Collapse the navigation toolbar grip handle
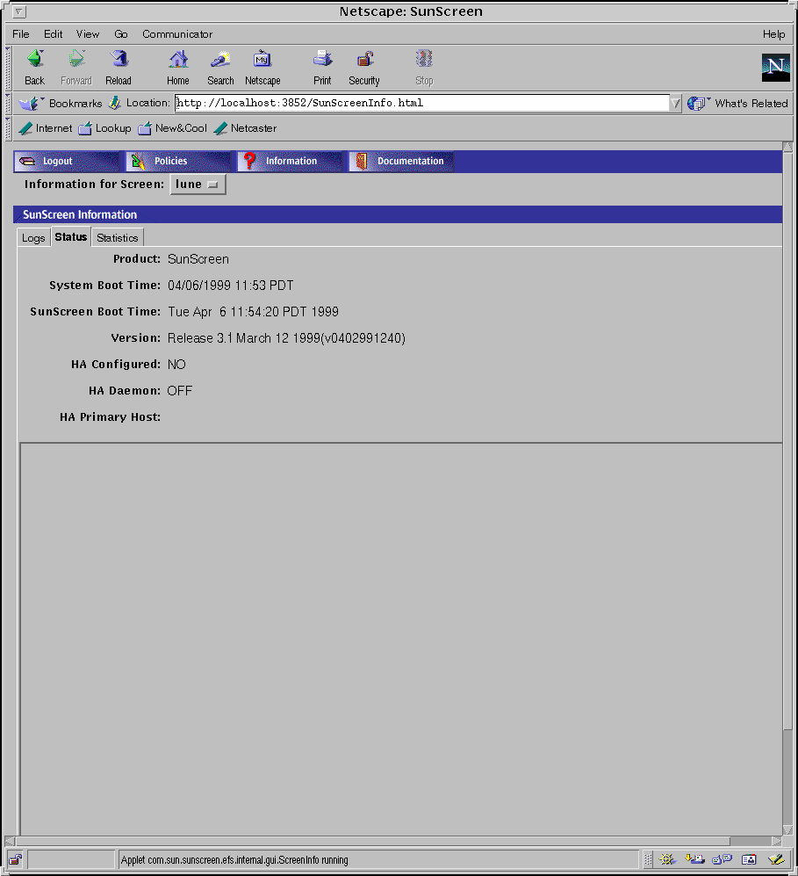This screenshot has width=798, height=876. [8, 69]
